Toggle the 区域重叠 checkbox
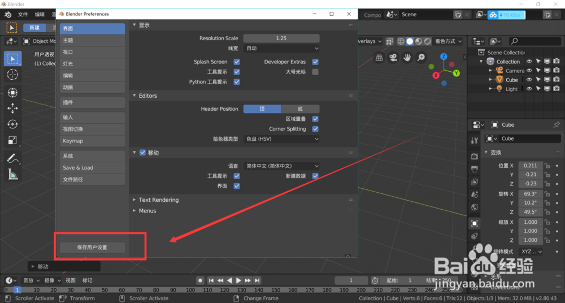The height and width of the screenshot is (303, 565). point(315,119)
